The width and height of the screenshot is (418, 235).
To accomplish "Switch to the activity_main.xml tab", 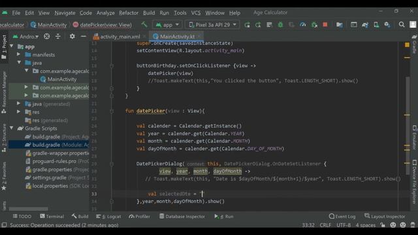I will point(119,37).
